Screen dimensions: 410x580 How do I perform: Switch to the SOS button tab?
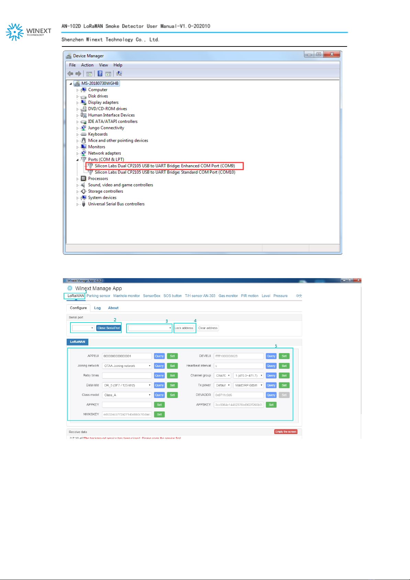pyautogui.click(x=173, y=296)
